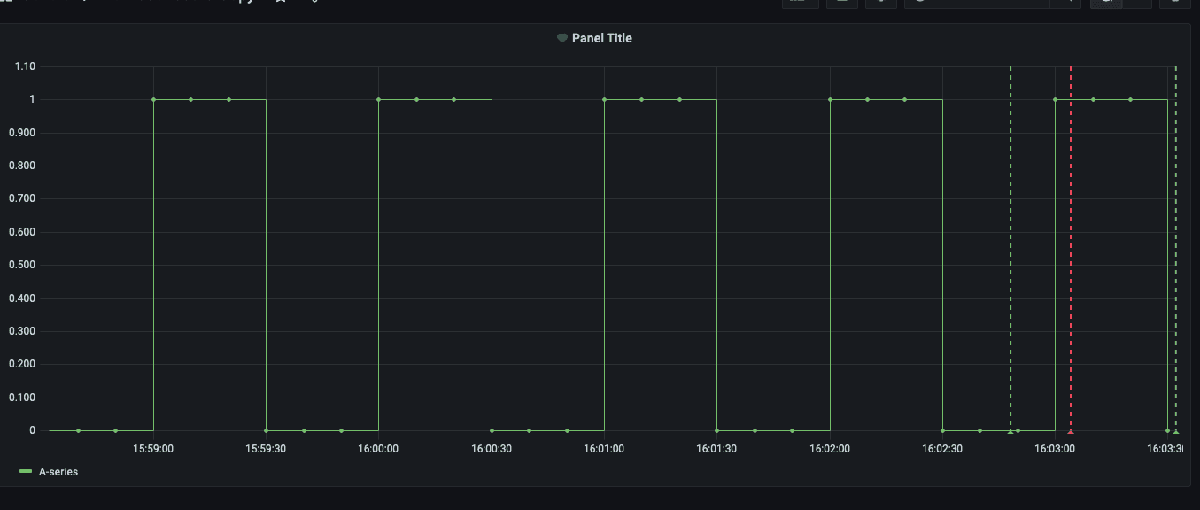Click the 0.500 y-axis label

(22, 265)
